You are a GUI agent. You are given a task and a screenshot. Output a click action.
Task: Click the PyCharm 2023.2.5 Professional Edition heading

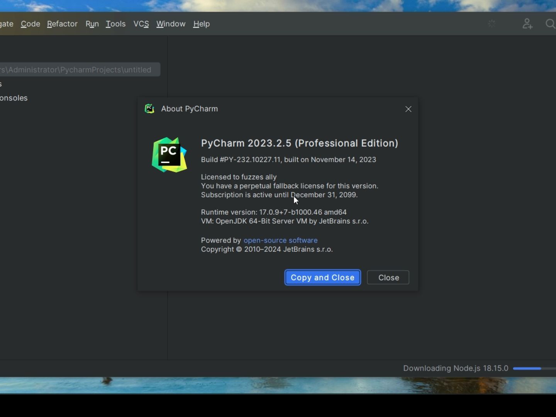300,143
